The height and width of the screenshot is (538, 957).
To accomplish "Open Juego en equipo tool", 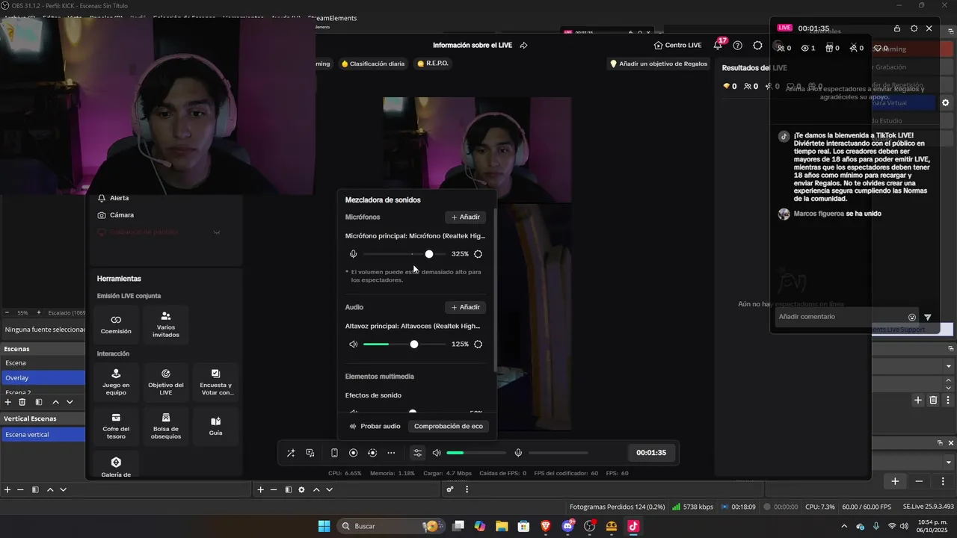I will (x=116, y=382).
